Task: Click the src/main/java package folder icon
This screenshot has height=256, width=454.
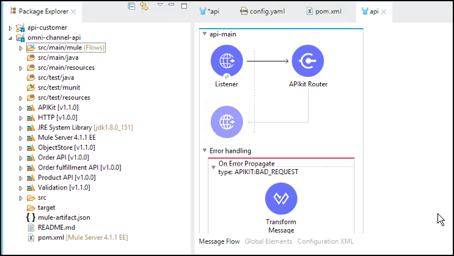Action: 31,57
